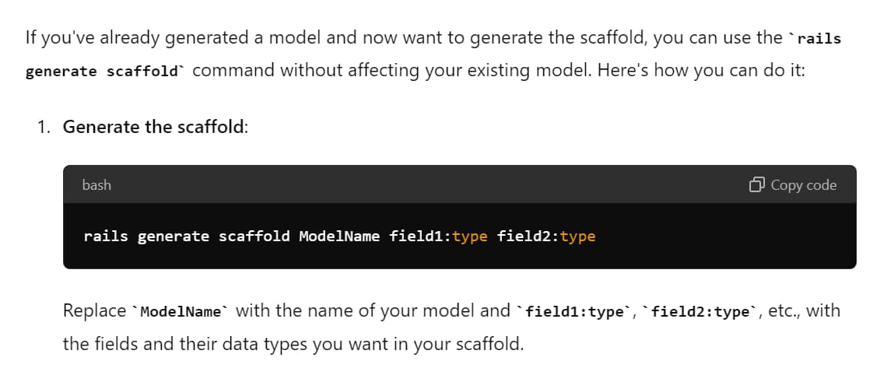Click second orange type keyword in code
891x375 pixels.
coord(578,237)
